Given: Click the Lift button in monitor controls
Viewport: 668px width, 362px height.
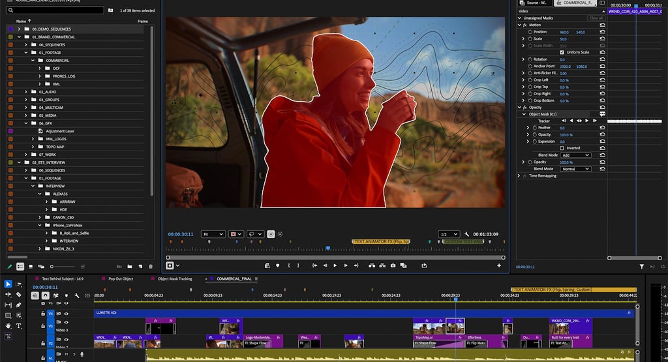Looking at the screenshot, I should [372, 265].
